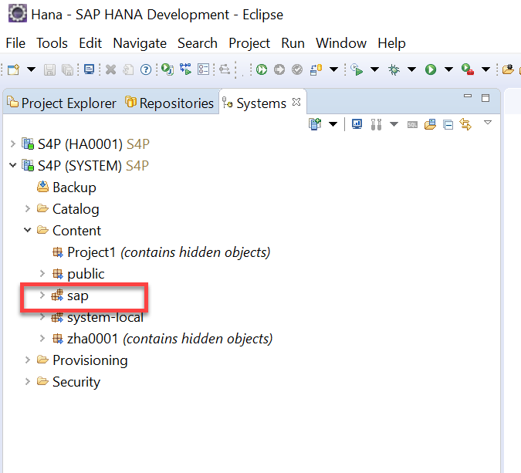Screen dimensions: 521x473
Task: Click the Add System icon in Systems view
Action: (315, 124)
